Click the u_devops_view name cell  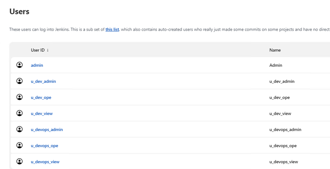(284, 162)
